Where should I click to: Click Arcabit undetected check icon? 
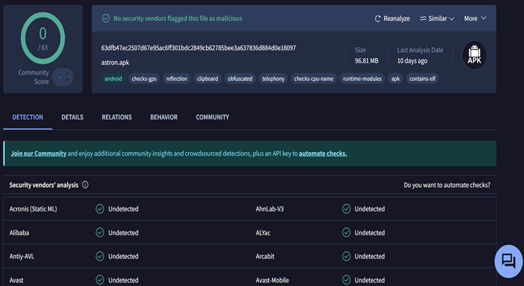[347, 256]
